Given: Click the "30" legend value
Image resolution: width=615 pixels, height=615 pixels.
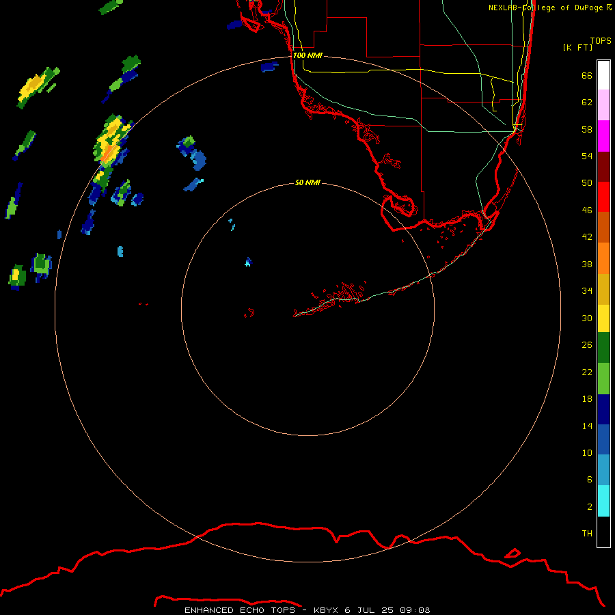Looking at the screenshot, I should (x=587, y=318).
